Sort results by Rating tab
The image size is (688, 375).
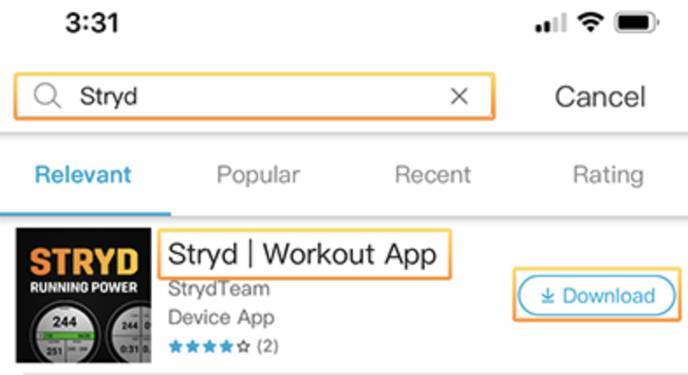(608, 175)
